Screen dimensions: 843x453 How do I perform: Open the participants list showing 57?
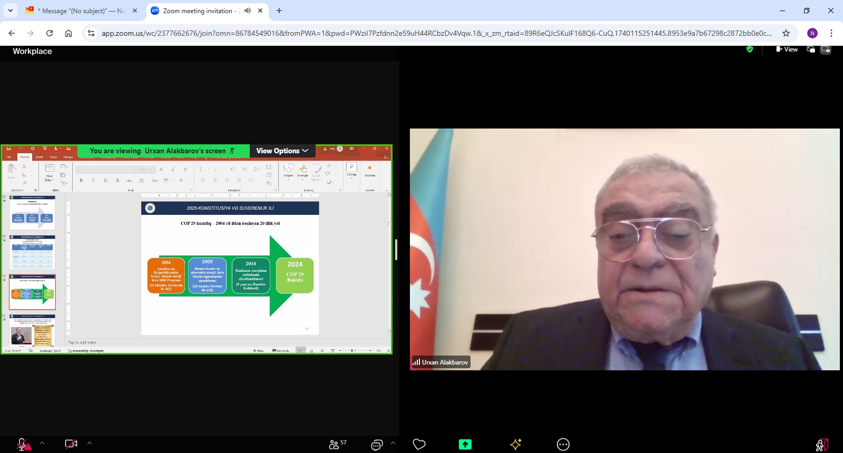click(337, 444)
